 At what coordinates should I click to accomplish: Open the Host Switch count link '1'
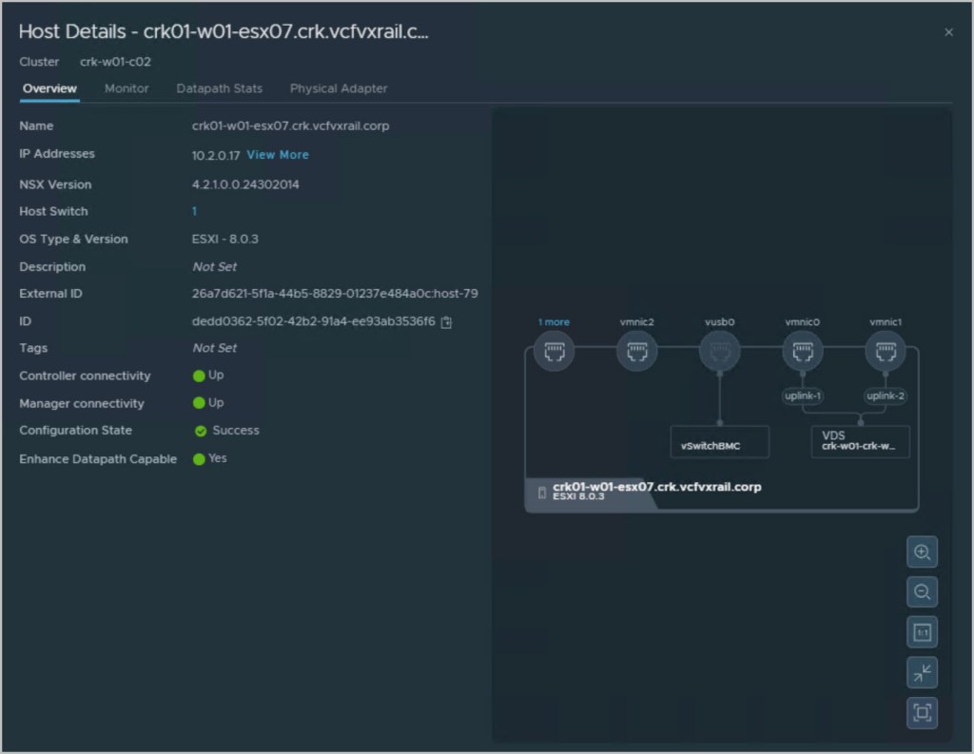point(194,211)
